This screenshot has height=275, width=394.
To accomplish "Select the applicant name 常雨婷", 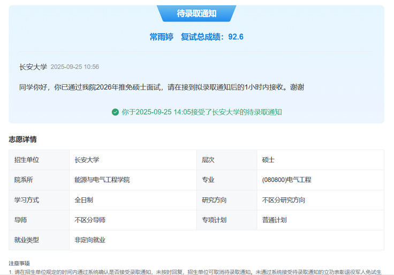I will click(x=161, y=36).
